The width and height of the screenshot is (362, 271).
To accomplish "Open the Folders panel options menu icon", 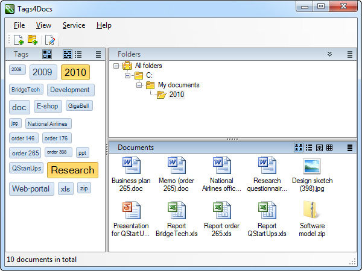I will click(350, 54).
